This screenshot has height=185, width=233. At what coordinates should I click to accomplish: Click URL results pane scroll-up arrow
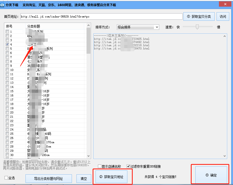[225, 36]
